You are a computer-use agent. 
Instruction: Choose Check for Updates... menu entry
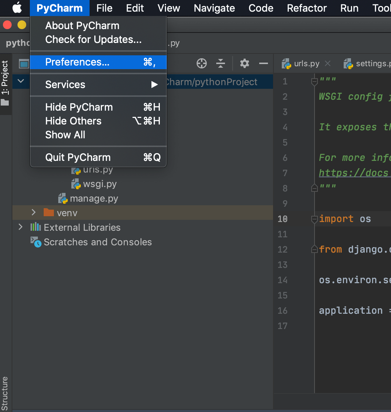point(93,39)
